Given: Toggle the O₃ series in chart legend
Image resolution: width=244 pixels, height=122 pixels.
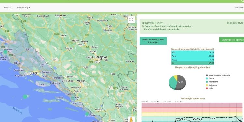Looking at the screenshot, I should click(x=145, y=102).
